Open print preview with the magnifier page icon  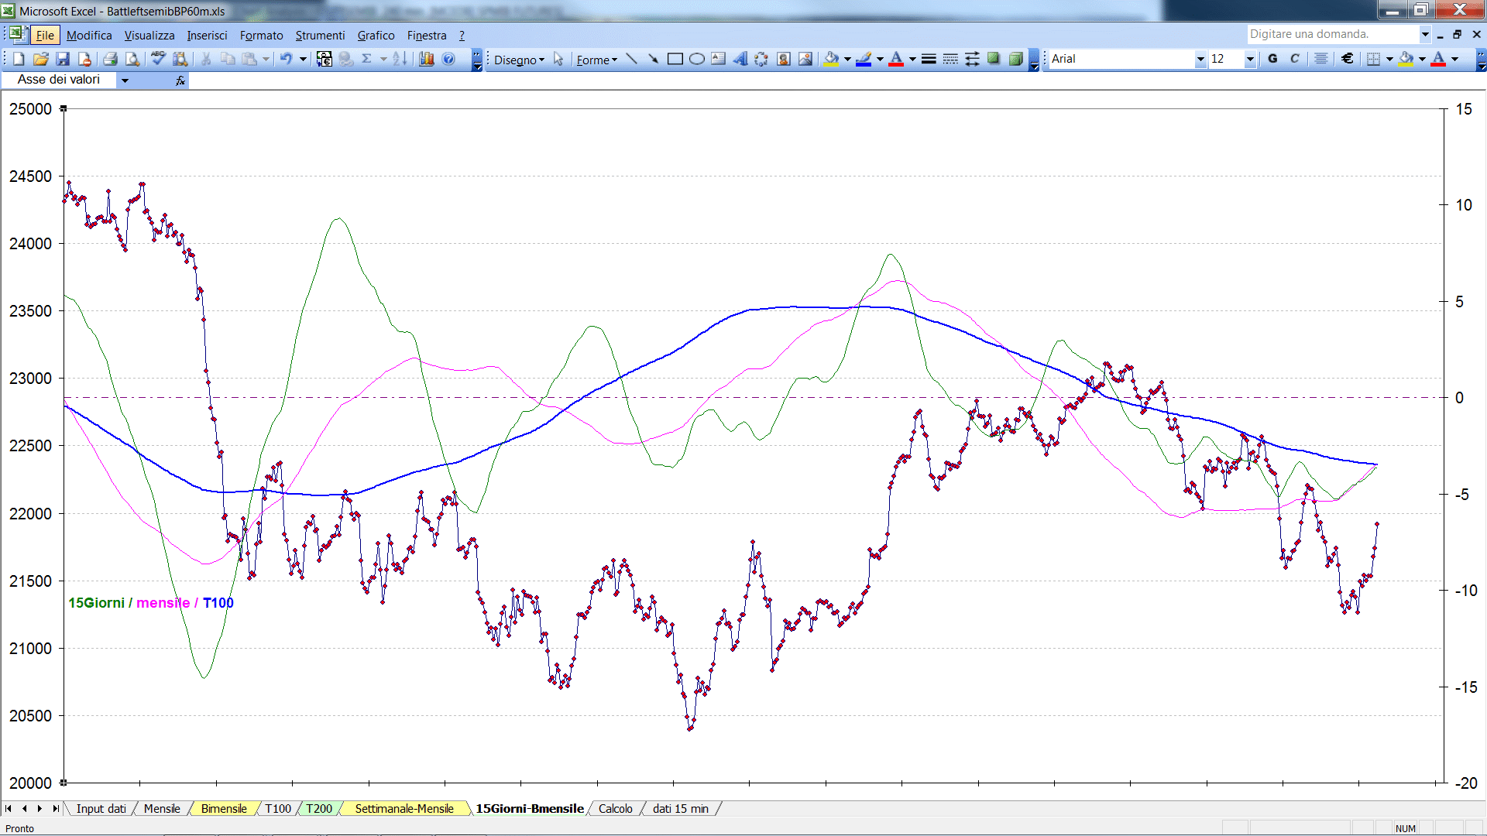[x=132, y=59]
